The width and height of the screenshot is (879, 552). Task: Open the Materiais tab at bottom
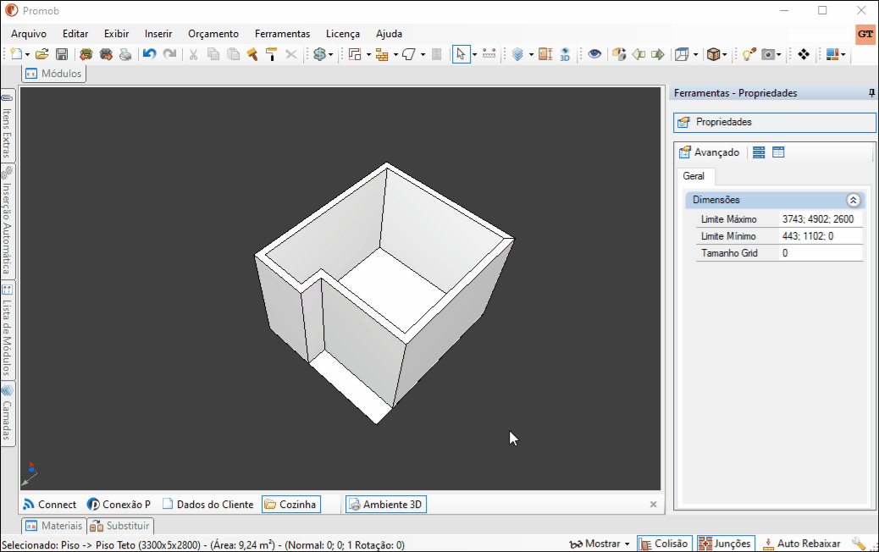54,526
